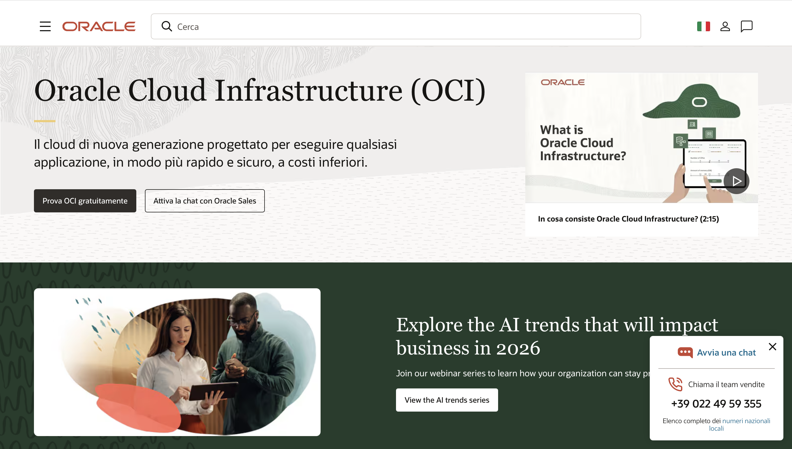Click the header chat bubble icon
The height and width of the screenshot is (449, 792).
pos(746,27)
